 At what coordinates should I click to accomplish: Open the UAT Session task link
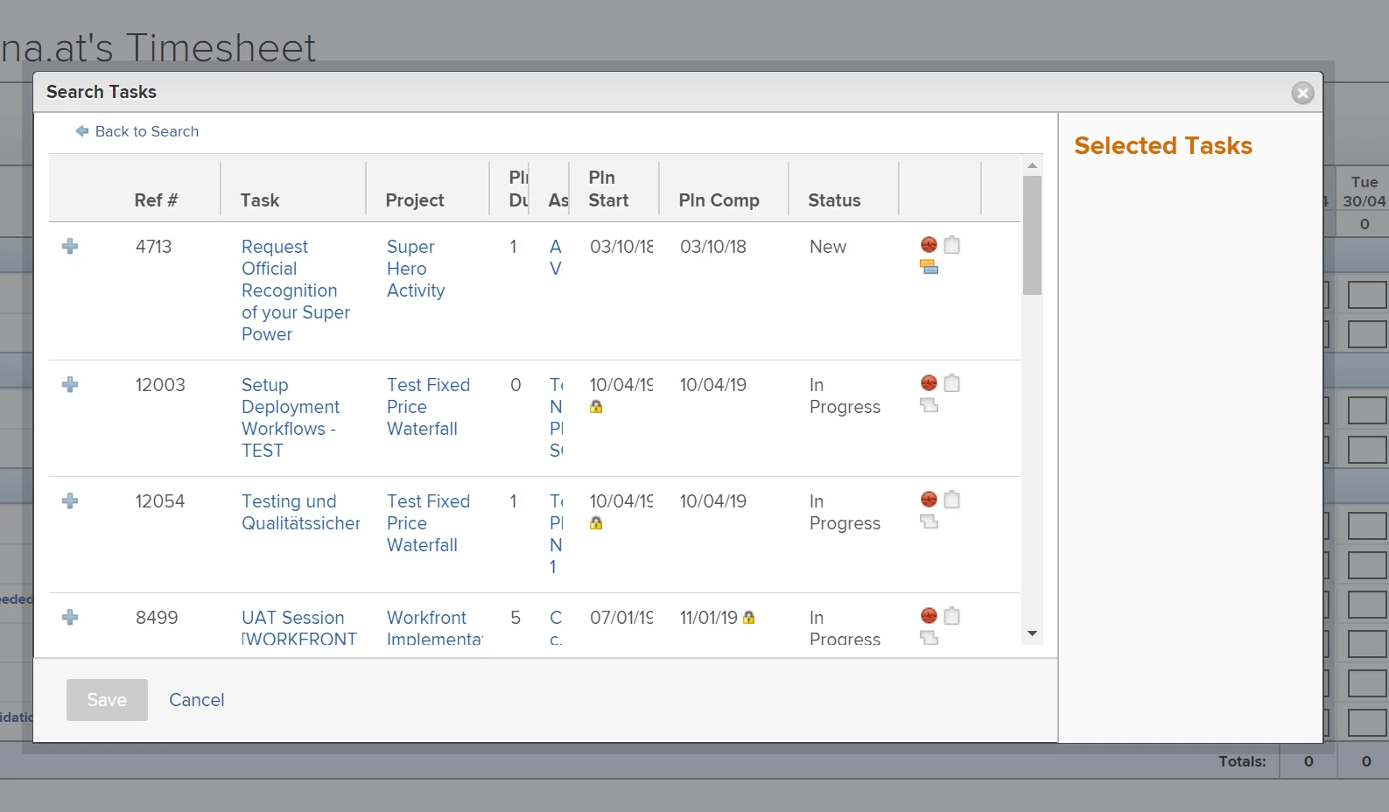299,628
